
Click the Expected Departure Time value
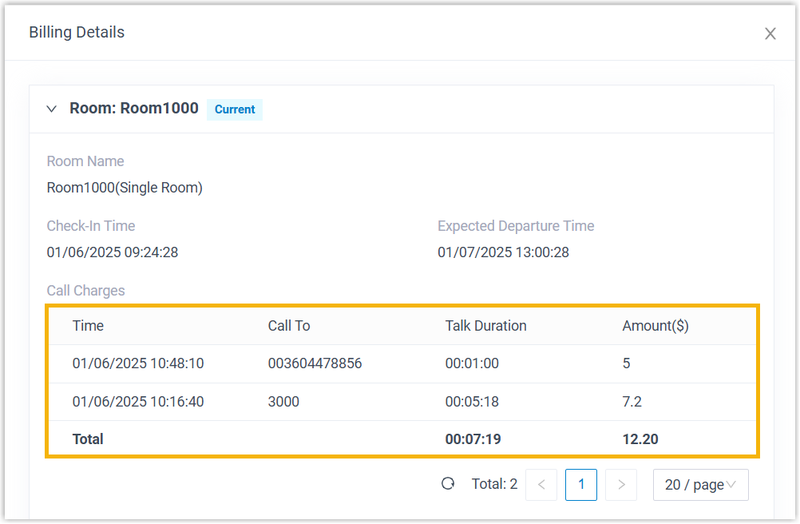coord(503,252)
